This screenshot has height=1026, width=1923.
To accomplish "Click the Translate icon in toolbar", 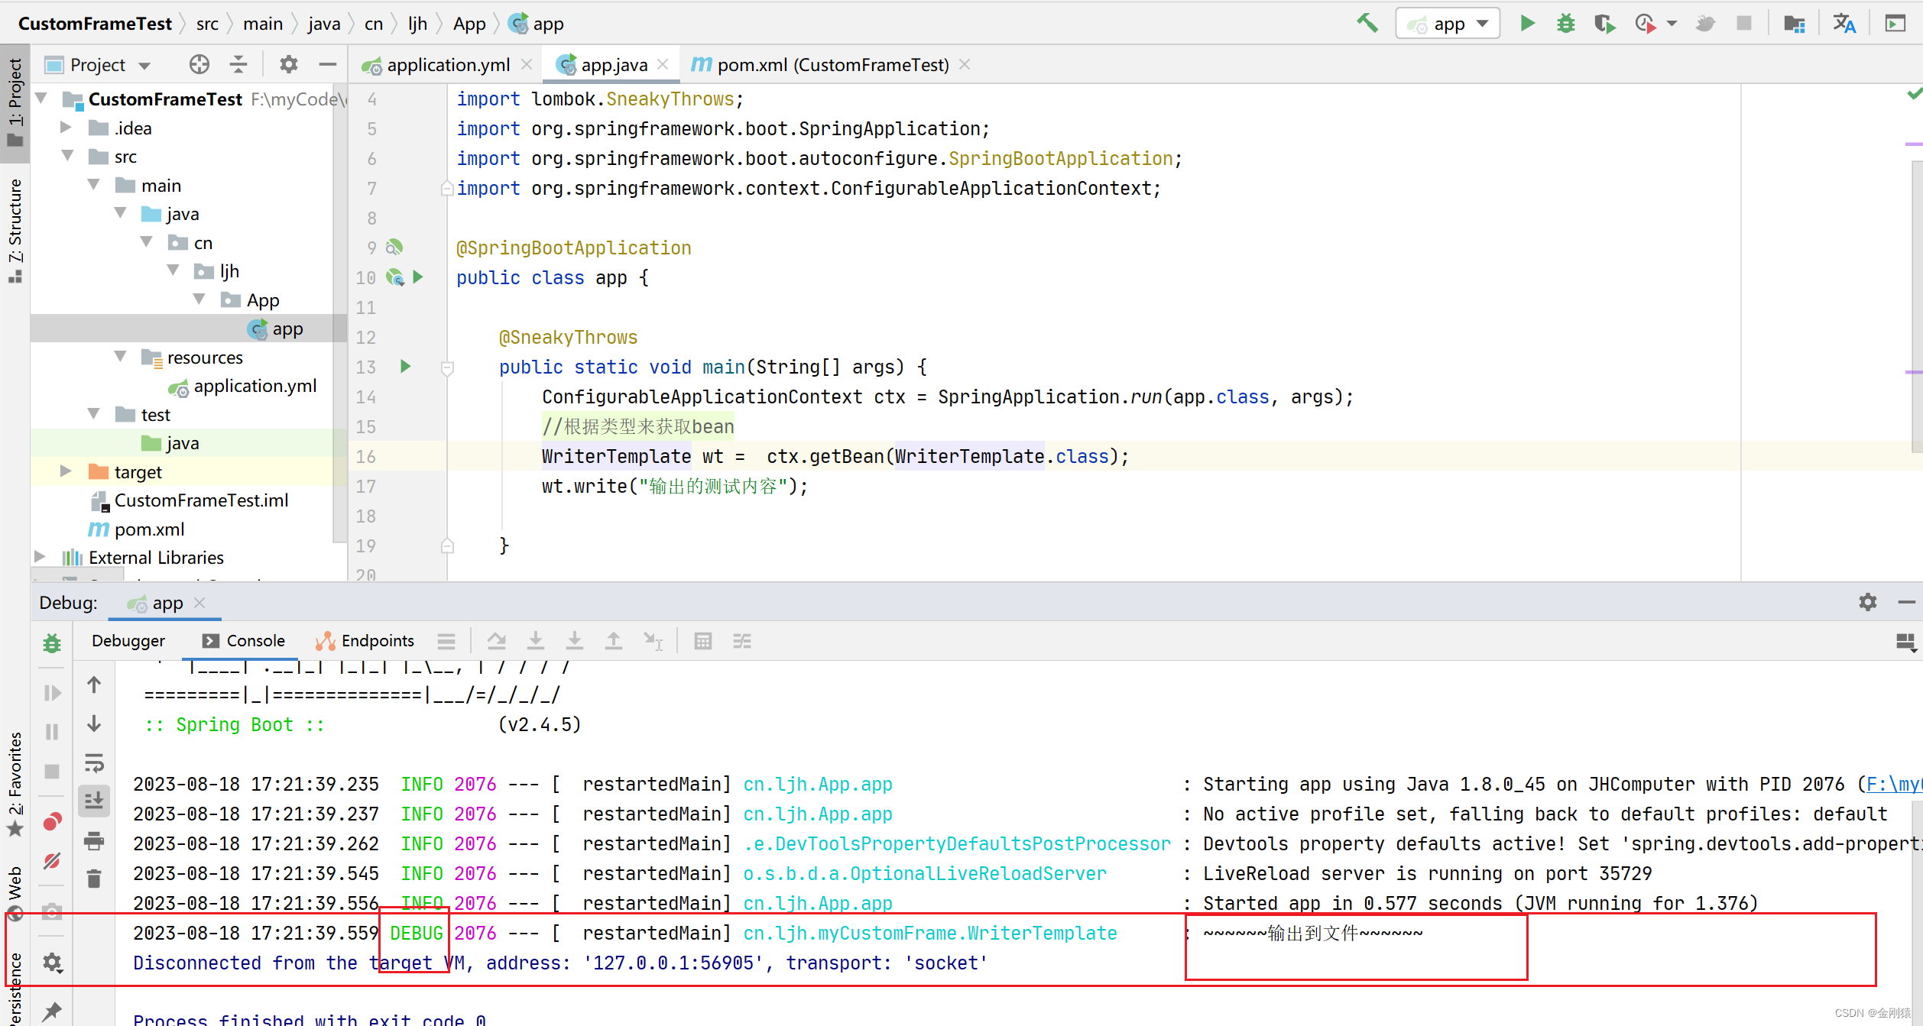I will pyautogui.click(x=1844, y=24).
